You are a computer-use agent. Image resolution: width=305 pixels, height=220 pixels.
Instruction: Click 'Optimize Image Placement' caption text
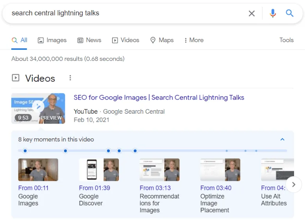click(x=215, y=203)
